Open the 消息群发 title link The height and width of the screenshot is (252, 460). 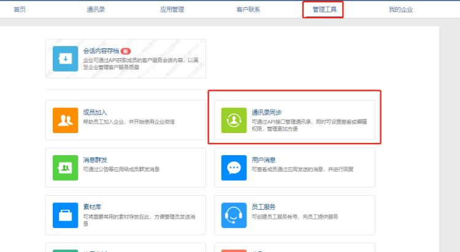95,160
